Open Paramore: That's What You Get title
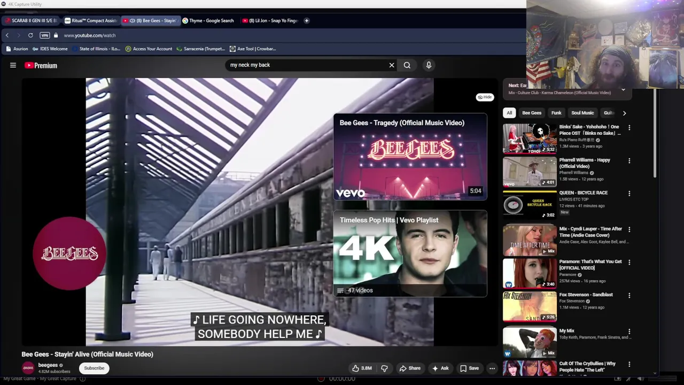The image size is (684, 385). coord(590,265)
